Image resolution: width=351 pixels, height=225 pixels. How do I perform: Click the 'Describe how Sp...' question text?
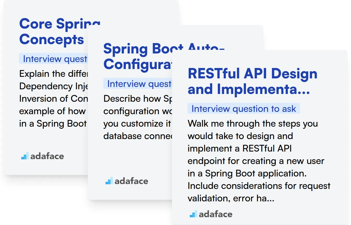(x=138, y=117)
